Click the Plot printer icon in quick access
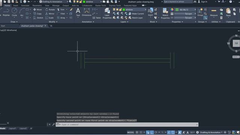The image size is (240, 135). click(25, 1)
